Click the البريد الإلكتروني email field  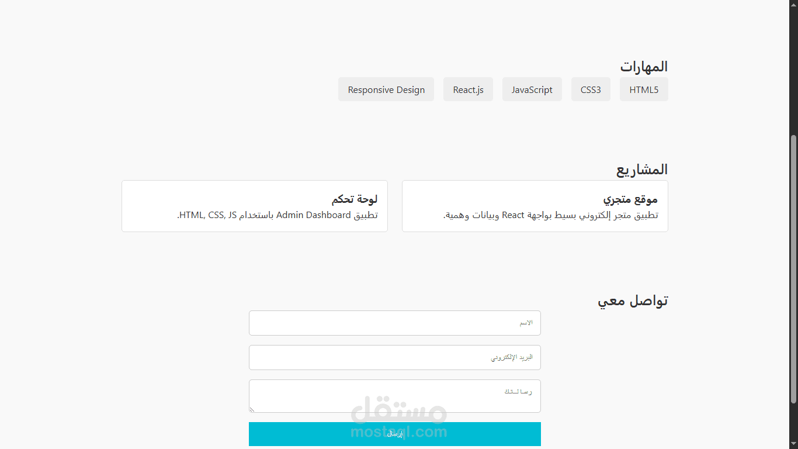click(x=395, y=357)
